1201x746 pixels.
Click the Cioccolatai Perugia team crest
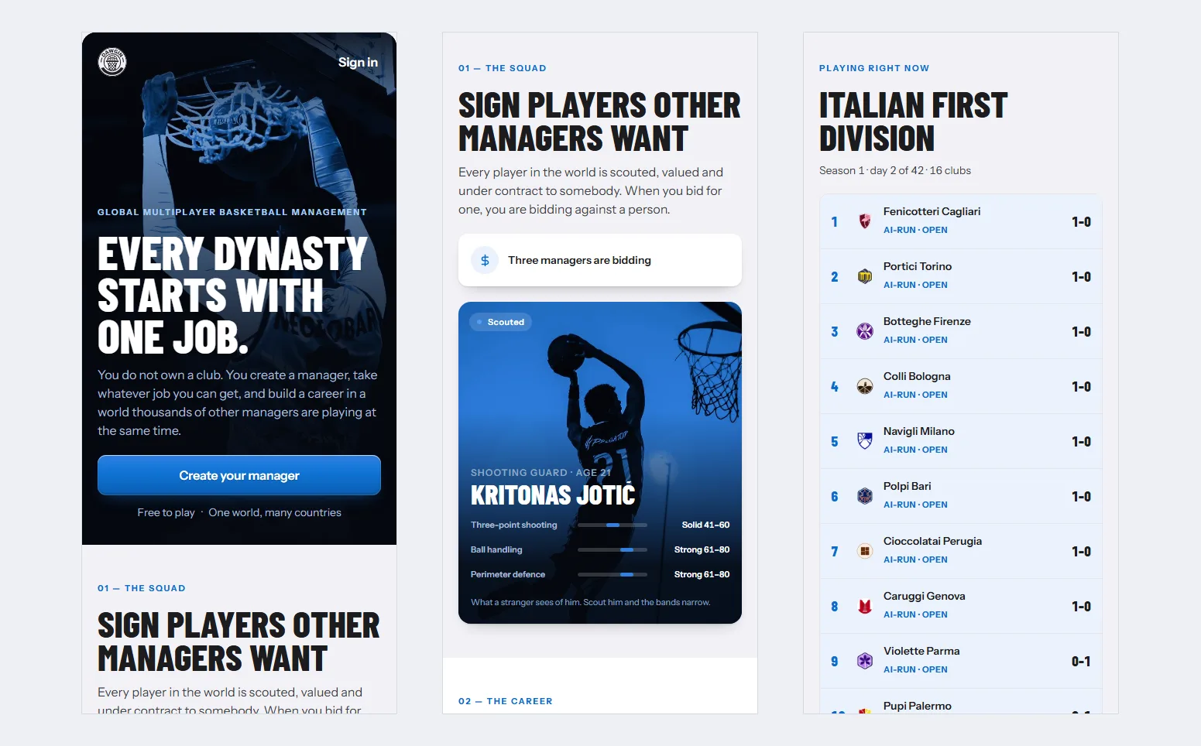click(x=865, y=551)
